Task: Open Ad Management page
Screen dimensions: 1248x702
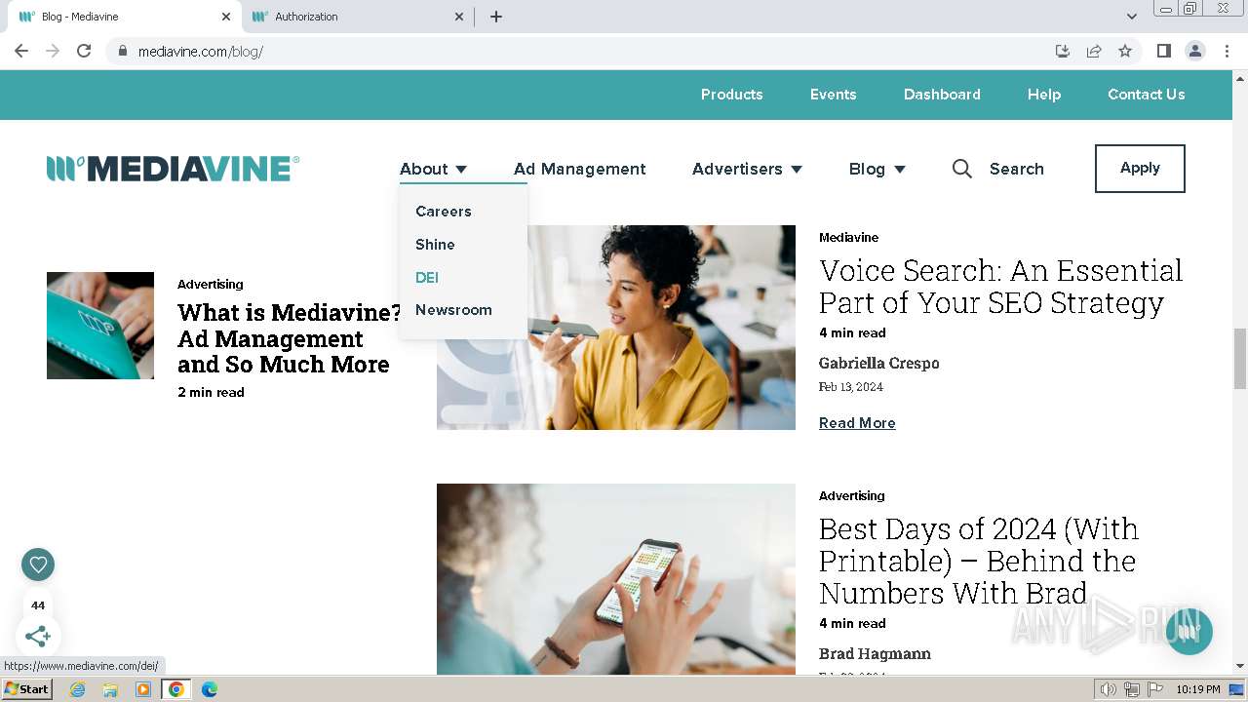Action: (579, 169)
